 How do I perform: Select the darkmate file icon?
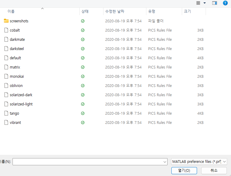click(x=6, y=39)
